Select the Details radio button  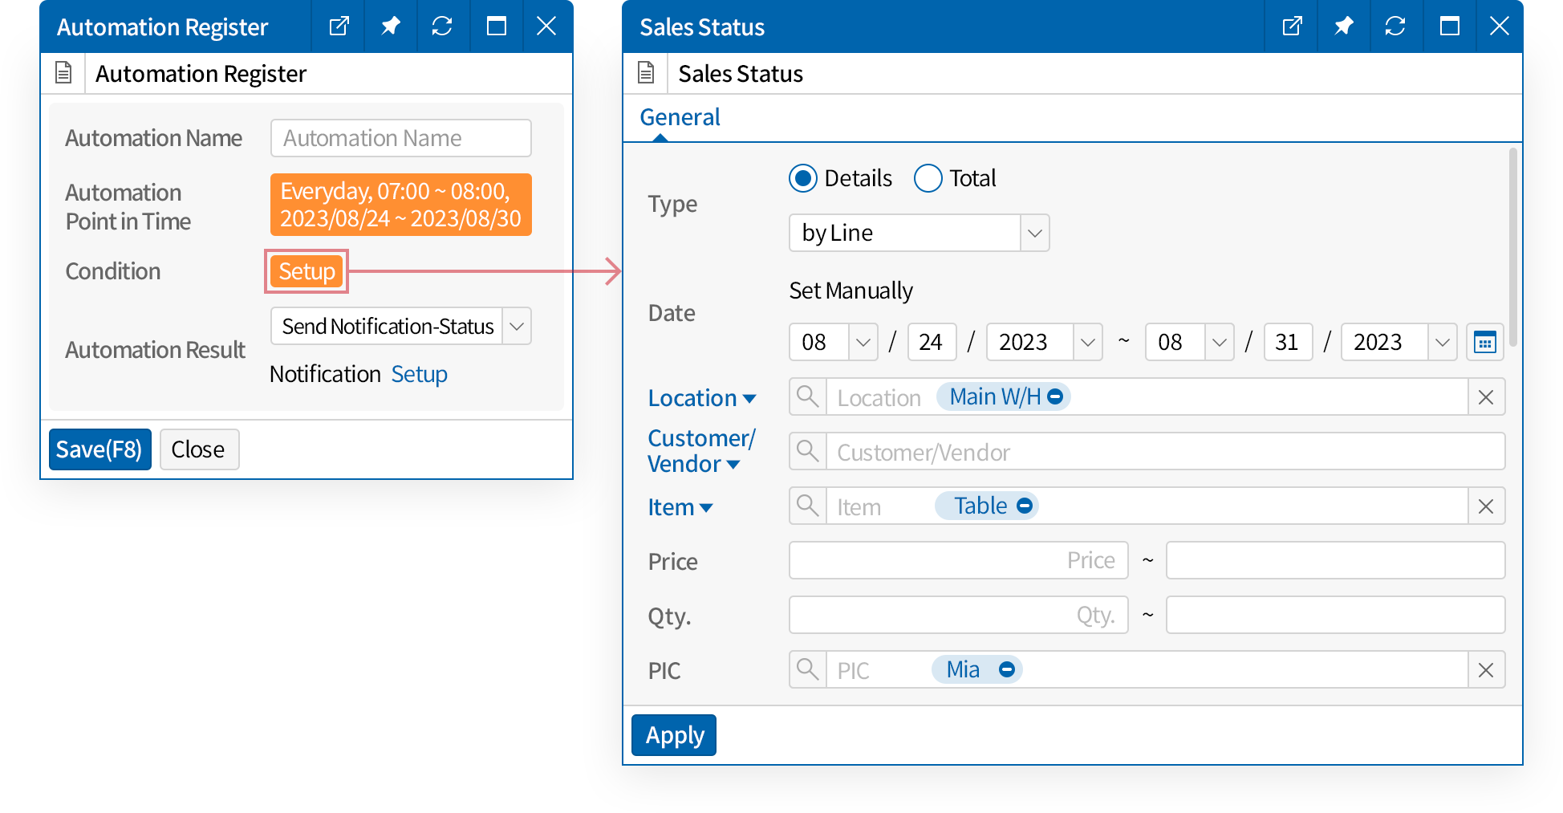coord(803,178)
